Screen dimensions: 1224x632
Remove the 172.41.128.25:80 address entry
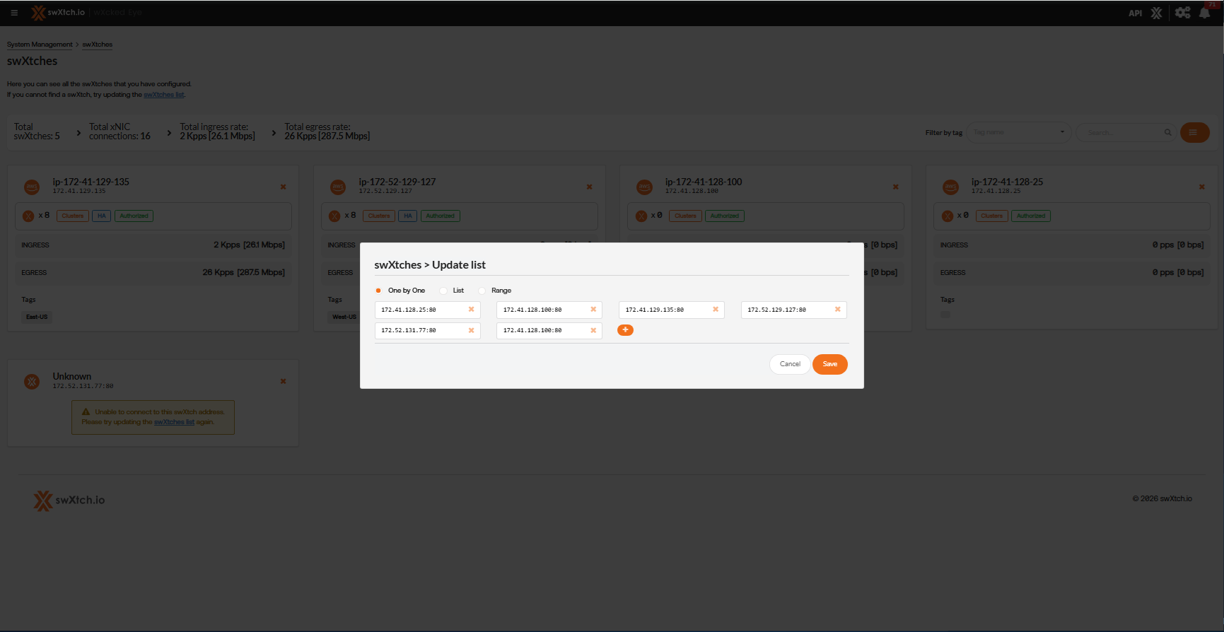[471, 310]
